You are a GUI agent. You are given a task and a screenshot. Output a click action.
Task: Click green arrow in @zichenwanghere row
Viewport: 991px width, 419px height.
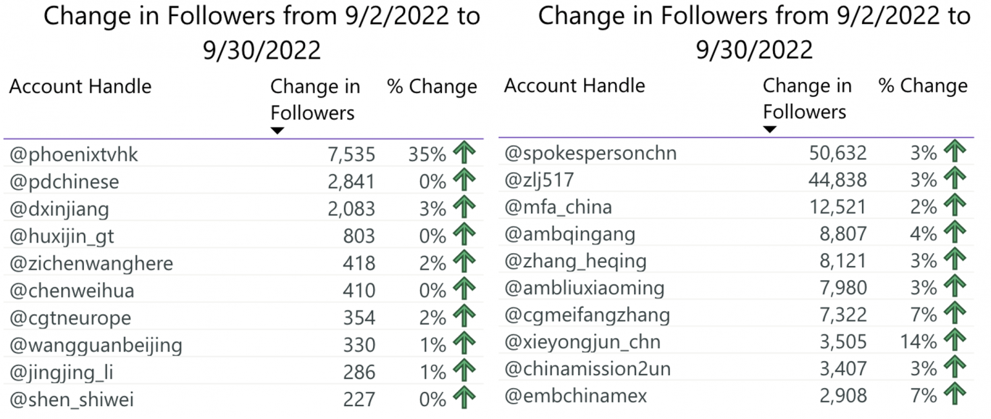[x=464, y=263]
